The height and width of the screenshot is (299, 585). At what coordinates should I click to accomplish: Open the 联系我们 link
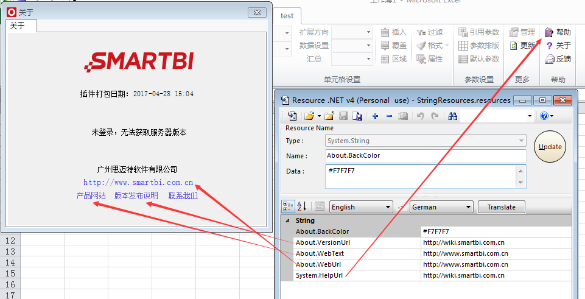(x=183, y=195)
